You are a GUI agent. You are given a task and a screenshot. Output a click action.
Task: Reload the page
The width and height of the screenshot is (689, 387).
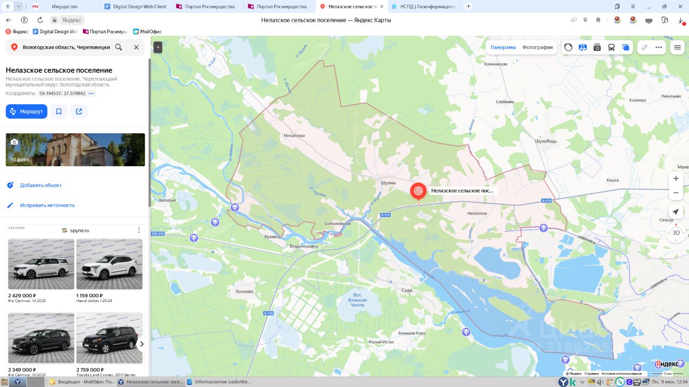(x=40, y=20)
